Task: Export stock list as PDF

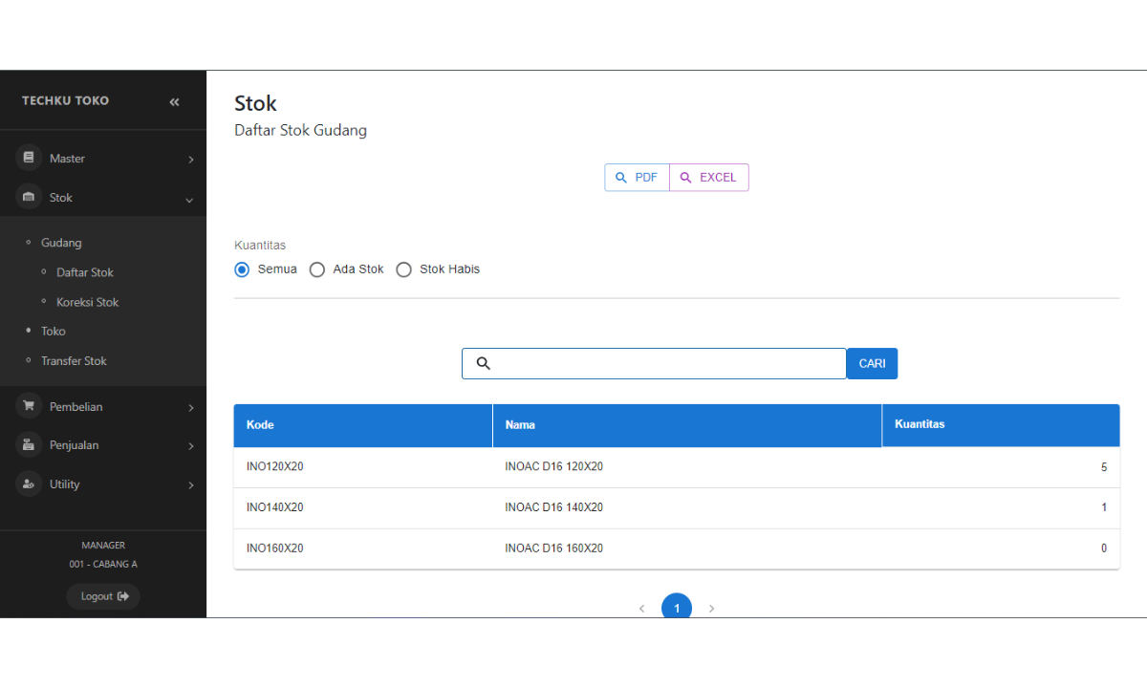Action: pyautogui.click(x=637, y=178)
